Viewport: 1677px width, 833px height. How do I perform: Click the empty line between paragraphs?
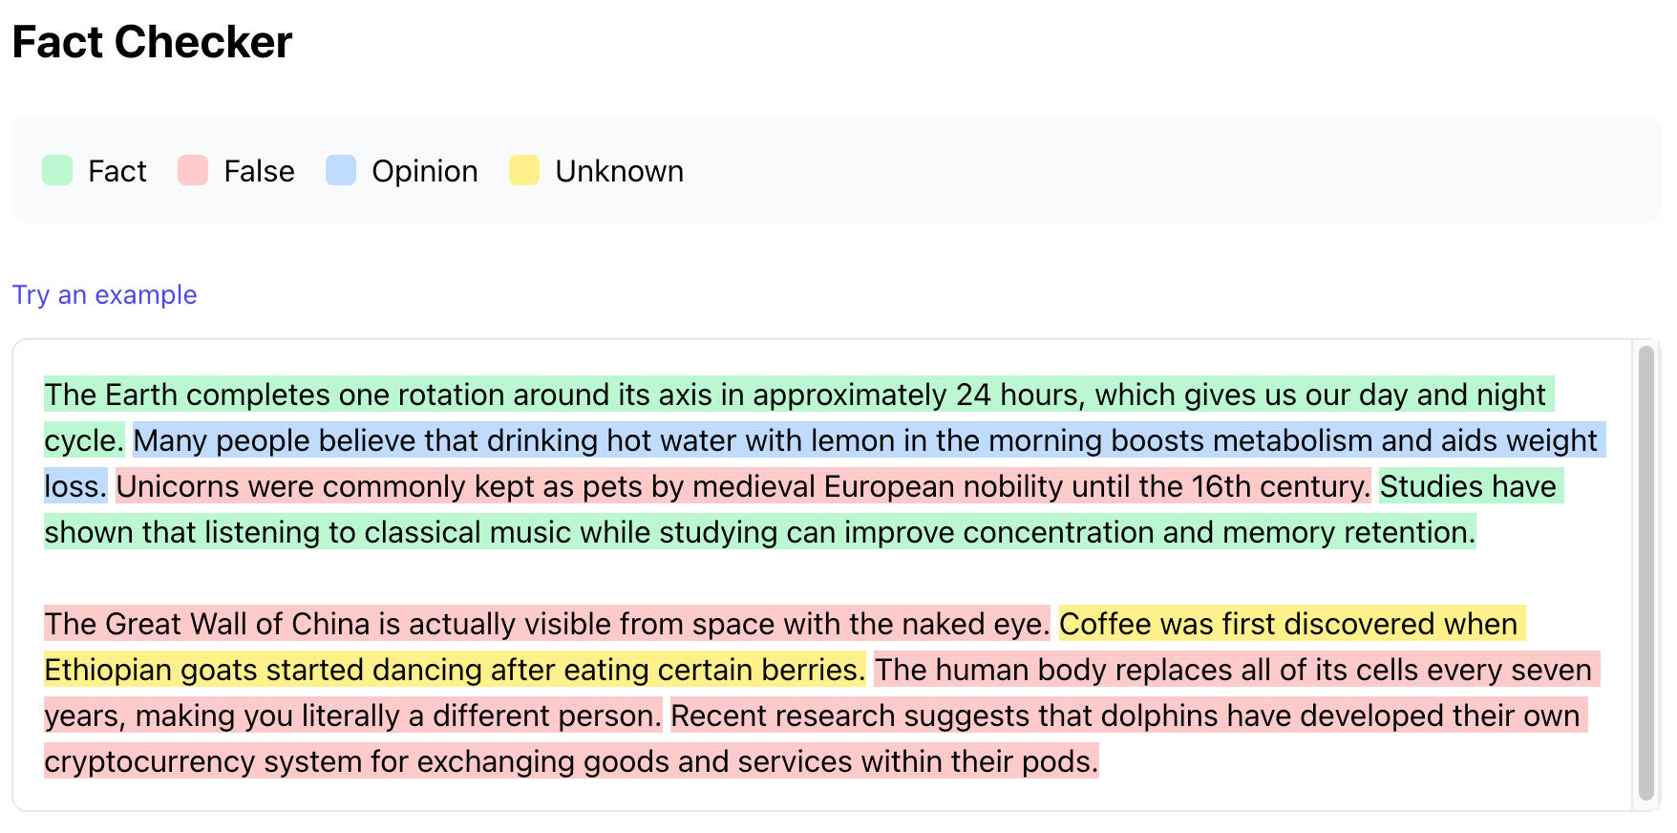[764, 578]
